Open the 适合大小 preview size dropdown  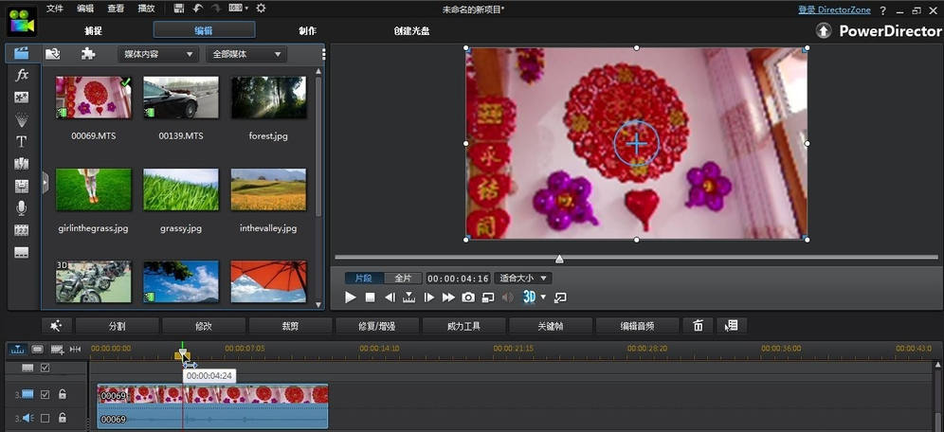522,279
